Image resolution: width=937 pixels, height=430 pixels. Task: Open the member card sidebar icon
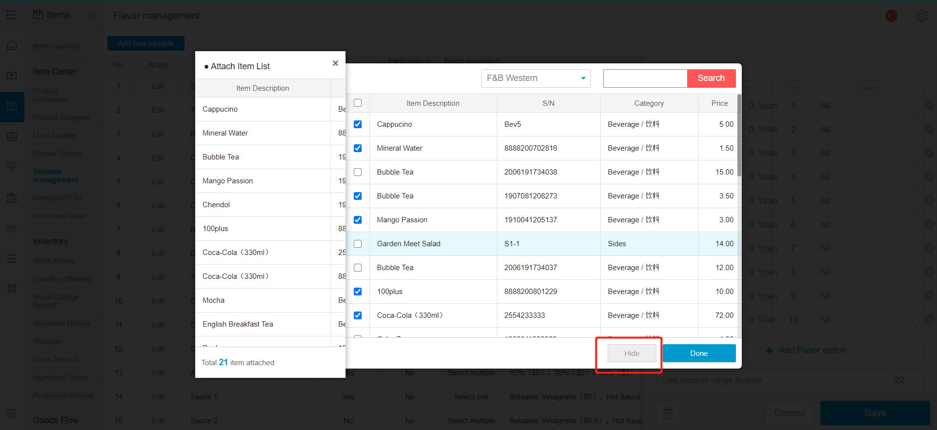[12, 137]
